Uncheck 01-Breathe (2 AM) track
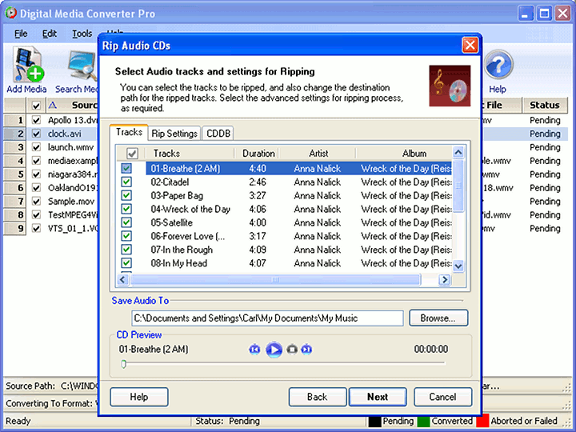The image size is (576, 432). coord(126,168)
